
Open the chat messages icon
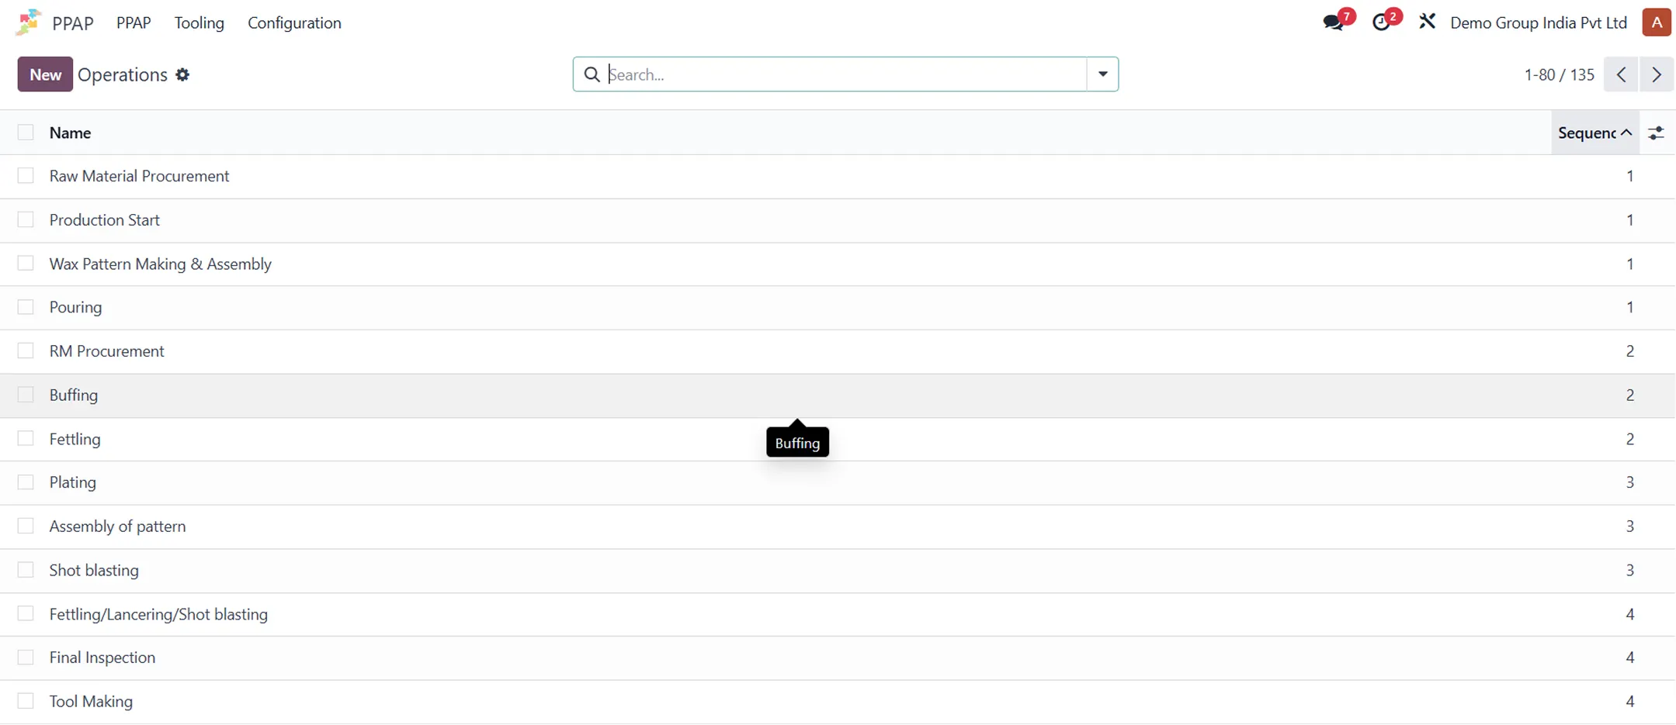click(x=1333, y=22)
